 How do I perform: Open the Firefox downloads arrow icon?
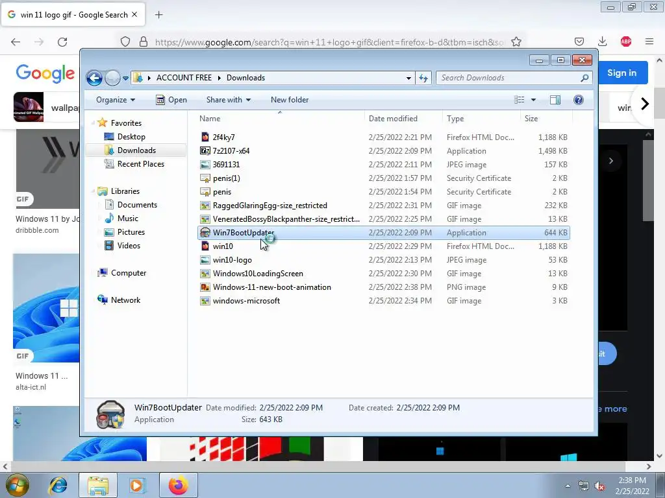(602, 41)
